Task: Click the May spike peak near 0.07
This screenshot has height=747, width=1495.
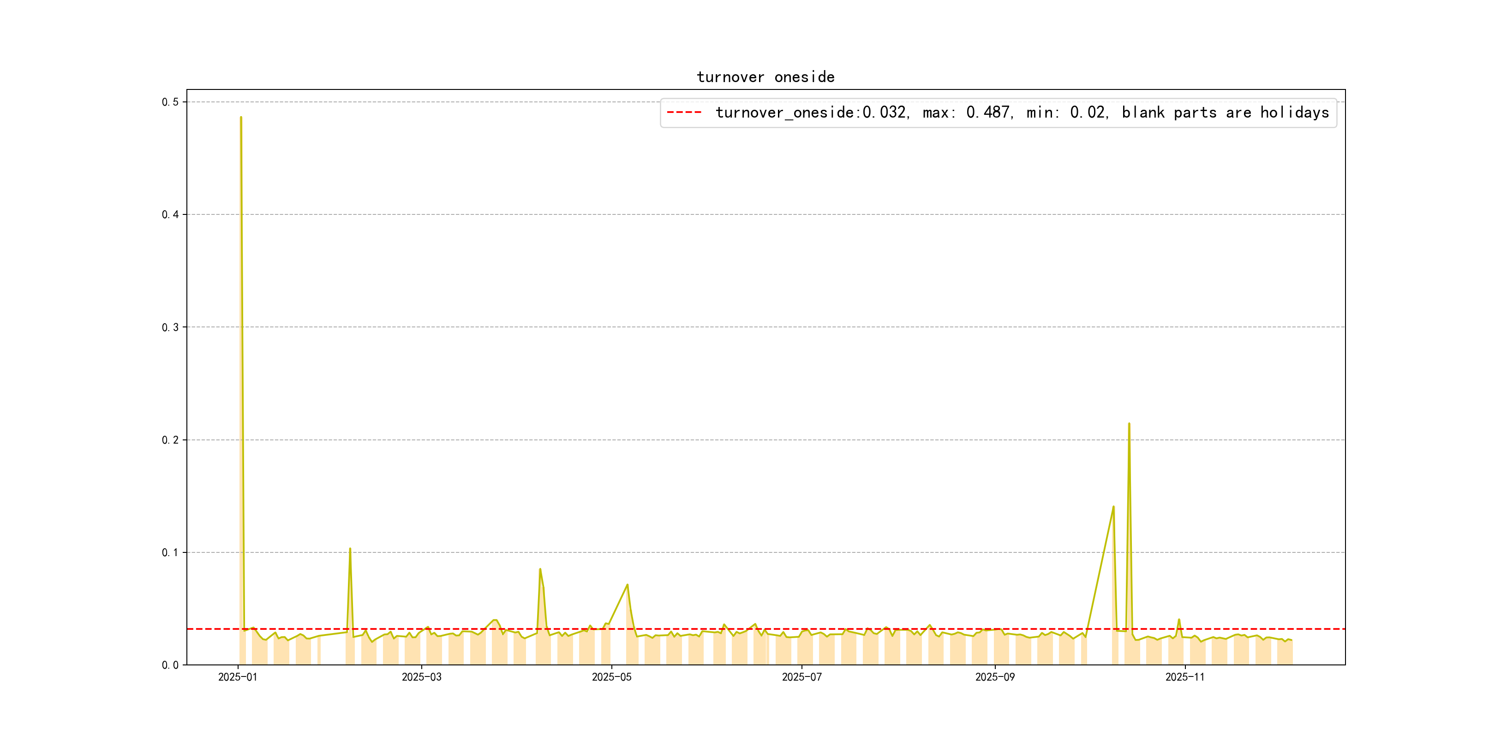Action: click(x=628, y=585)
